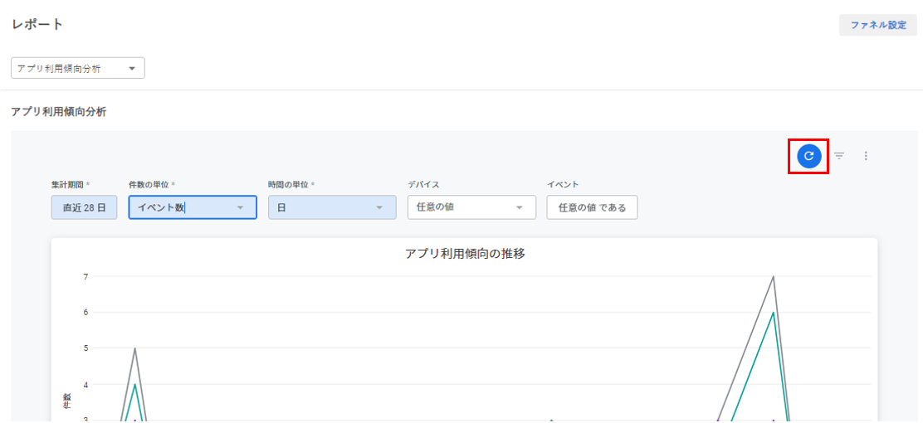The height and width of the screenshot is (423, 923).
Task: Click the y-axis value 5
Action: [85, 348]
